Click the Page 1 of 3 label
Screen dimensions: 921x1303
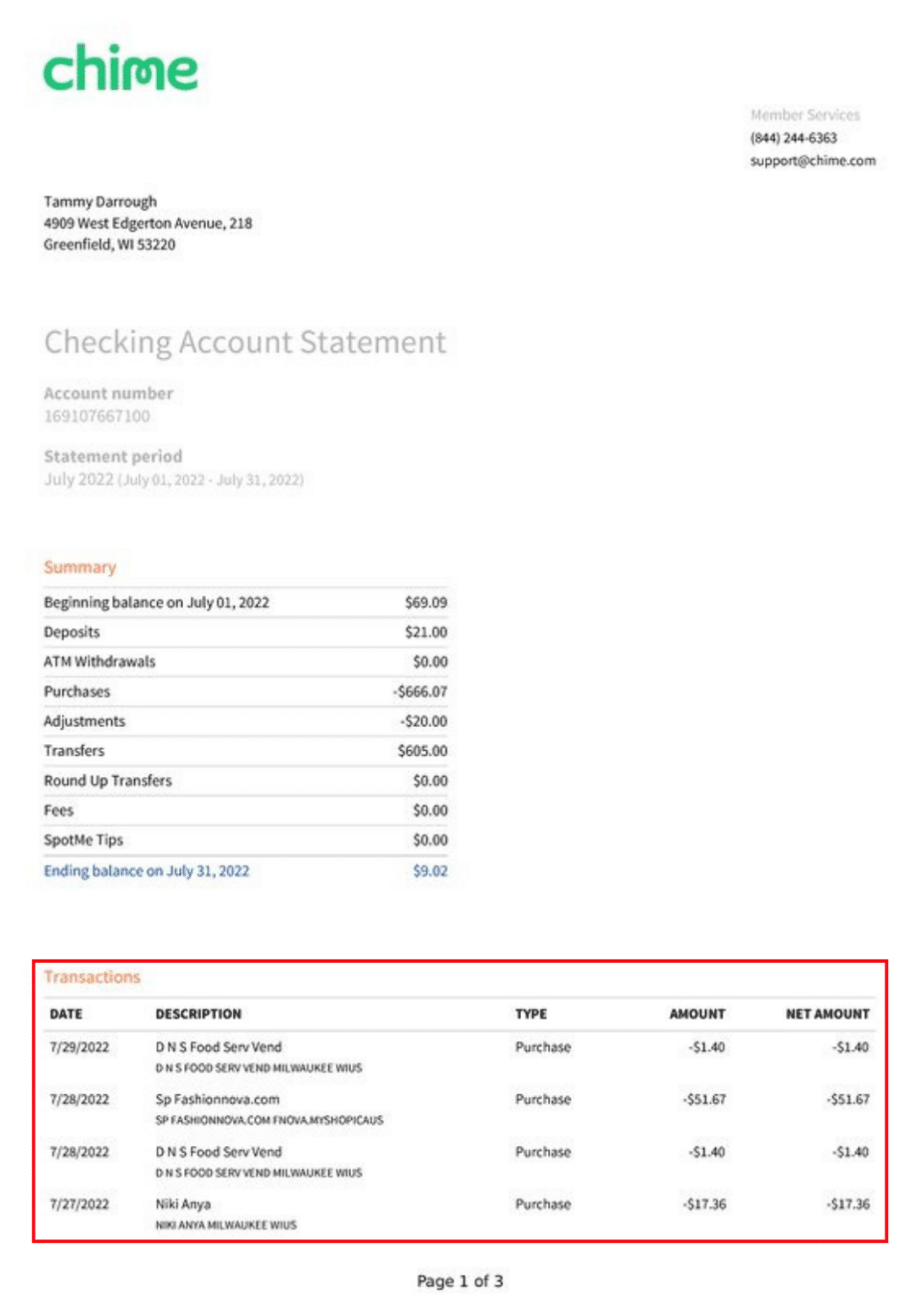point(460,1281)
